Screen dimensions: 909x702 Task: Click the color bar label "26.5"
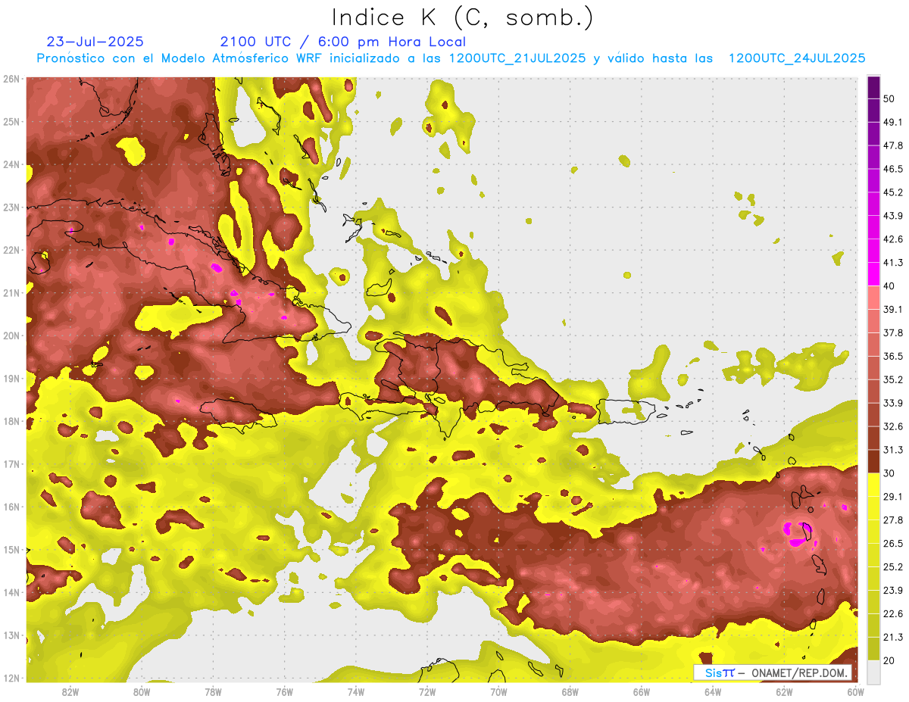pos(893,544)
